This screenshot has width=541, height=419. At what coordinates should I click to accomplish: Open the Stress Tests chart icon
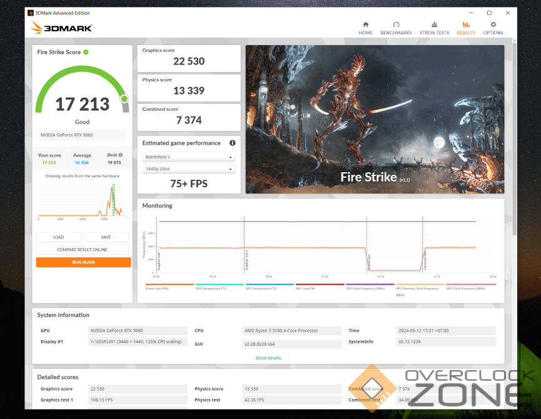pos(434,24)
